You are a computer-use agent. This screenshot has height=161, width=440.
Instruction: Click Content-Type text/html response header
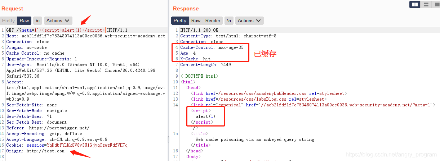[228, 36]
